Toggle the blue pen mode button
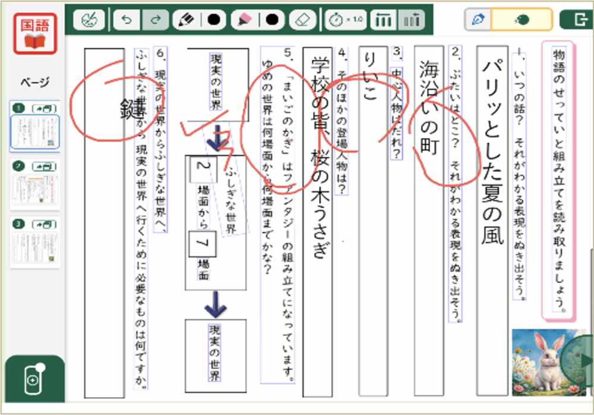This screenshot has width=594, height=415. [x=478, y=20]
